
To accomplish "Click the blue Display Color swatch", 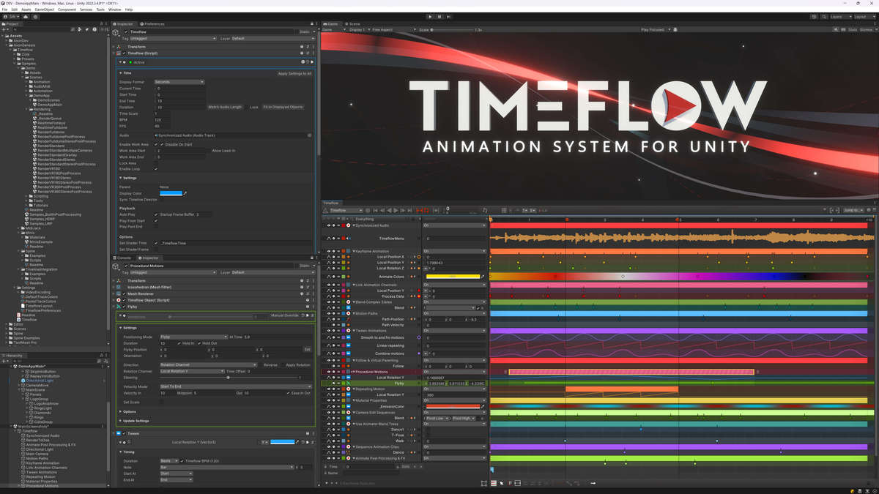I will [171, 192].
